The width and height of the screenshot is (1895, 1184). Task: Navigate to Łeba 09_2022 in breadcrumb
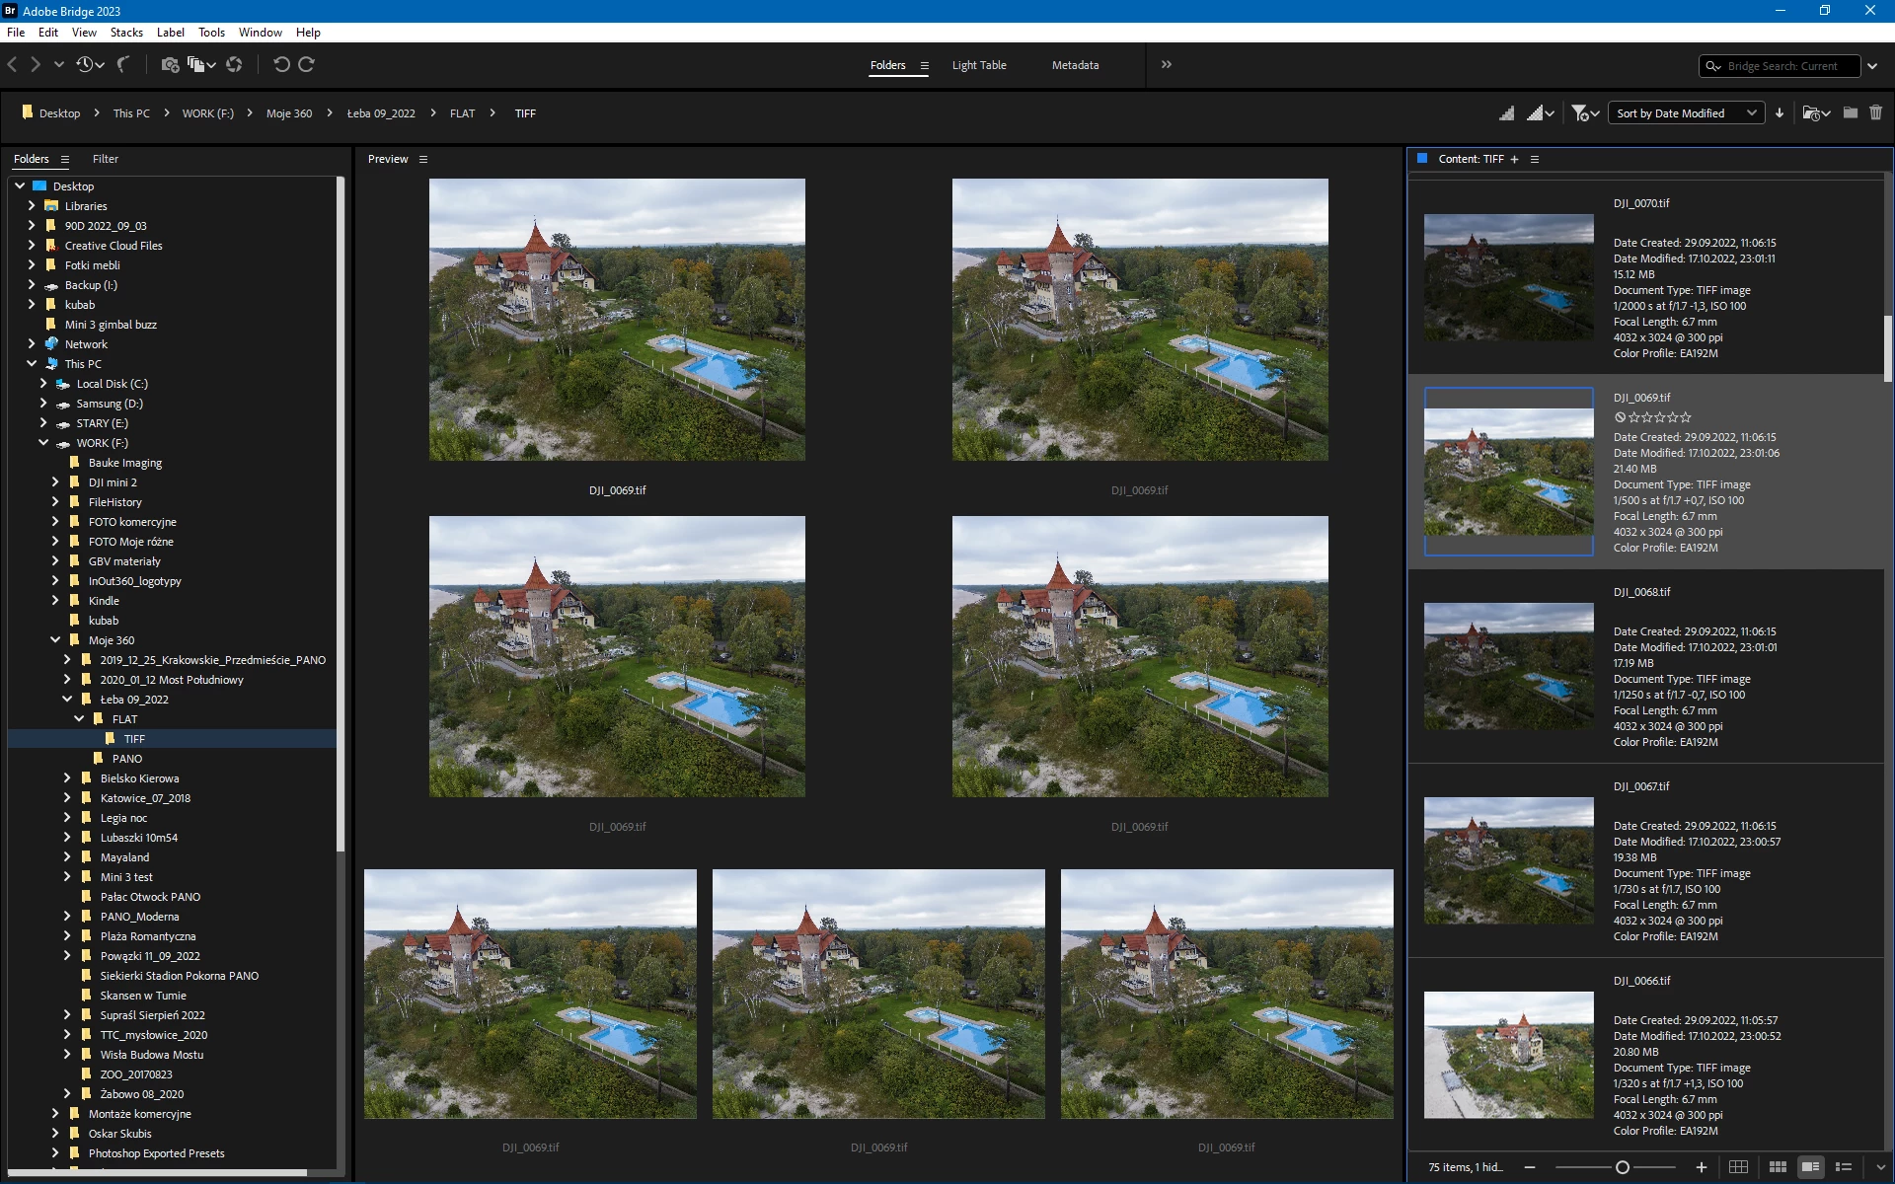pos(381,113)
